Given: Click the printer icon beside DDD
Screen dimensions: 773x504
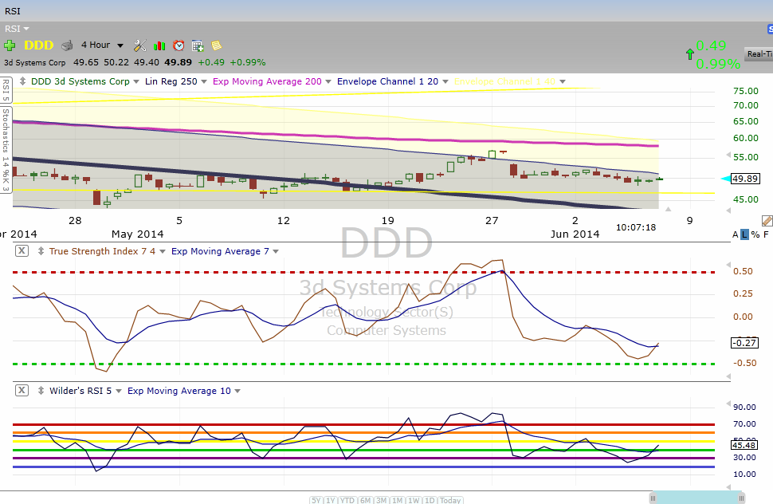Looking at the screenshot, I should pos(67,45).
